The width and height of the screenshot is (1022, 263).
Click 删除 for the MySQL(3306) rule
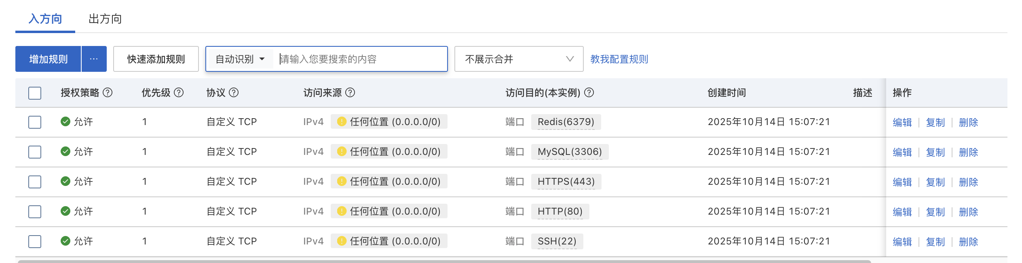pos(969,152)
